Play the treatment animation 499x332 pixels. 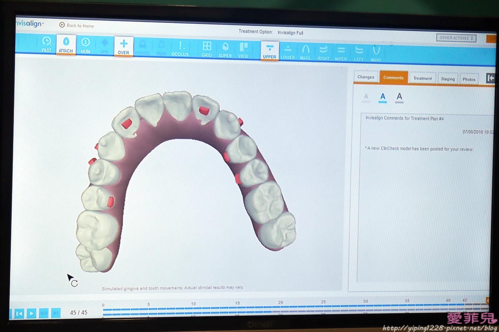[32, 314]
